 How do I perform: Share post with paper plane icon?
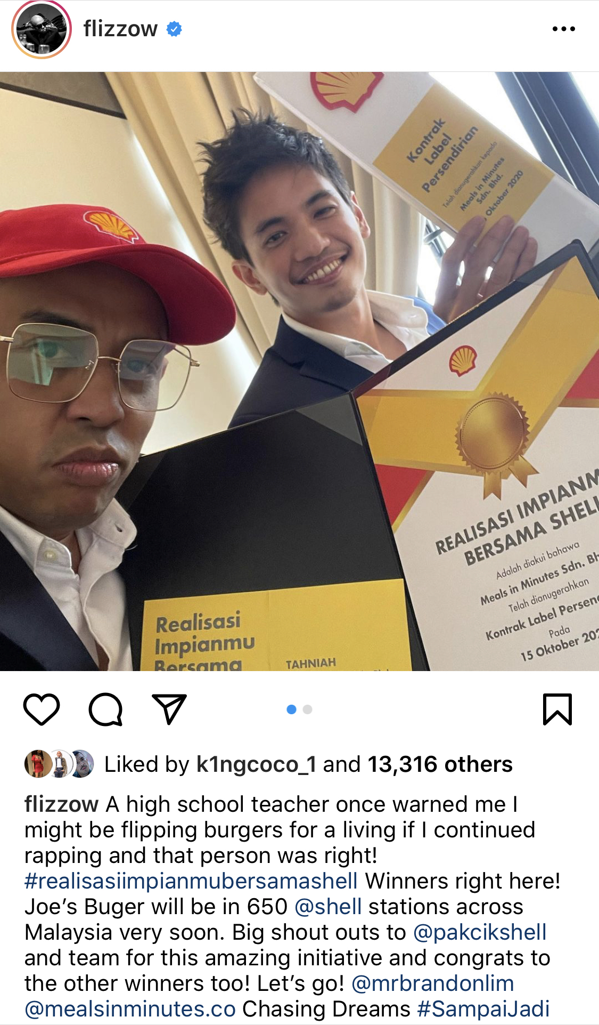tap(169, 709)
